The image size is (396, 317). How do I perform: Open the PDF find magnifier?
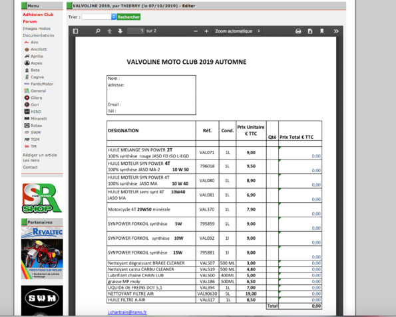98,31
